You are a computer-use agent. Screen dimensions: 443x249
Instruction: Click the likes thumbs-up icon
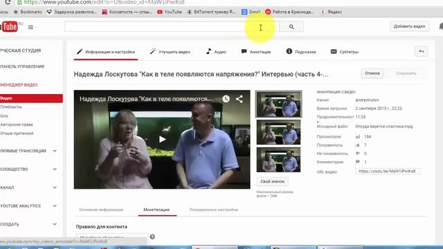(358, 145)
